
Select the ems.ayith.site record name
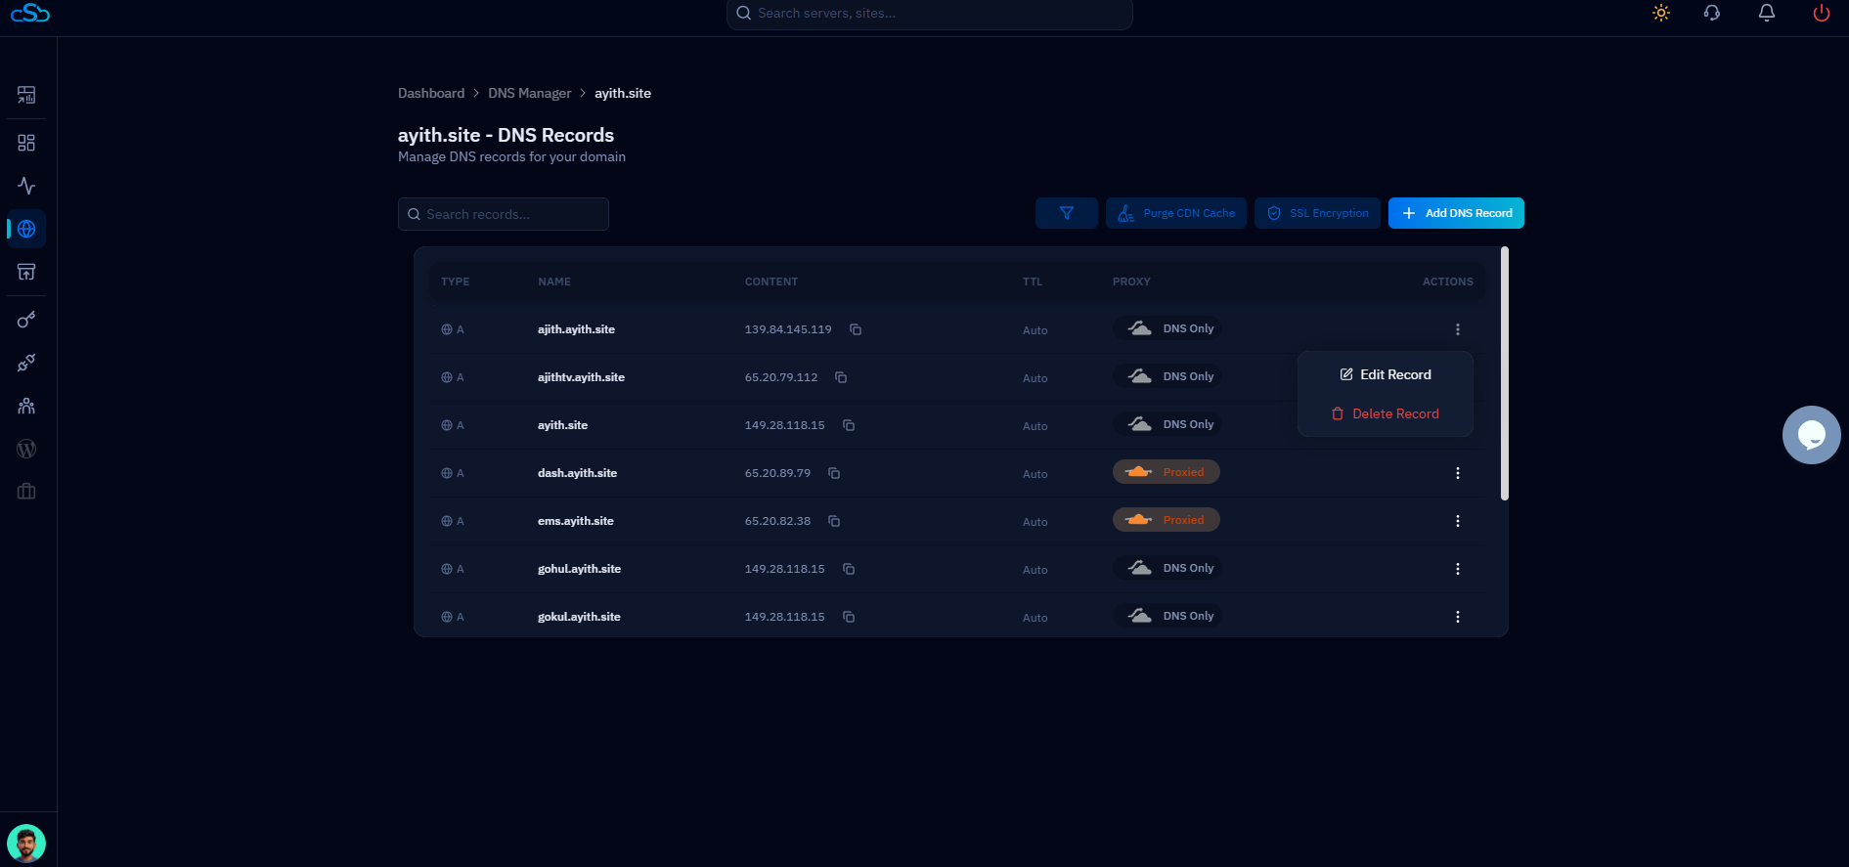[x=576, y=521]
